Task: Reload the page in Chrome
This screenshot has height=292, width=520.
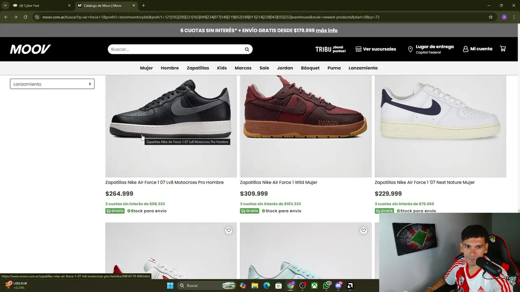Action: click(x=25, y=17)
